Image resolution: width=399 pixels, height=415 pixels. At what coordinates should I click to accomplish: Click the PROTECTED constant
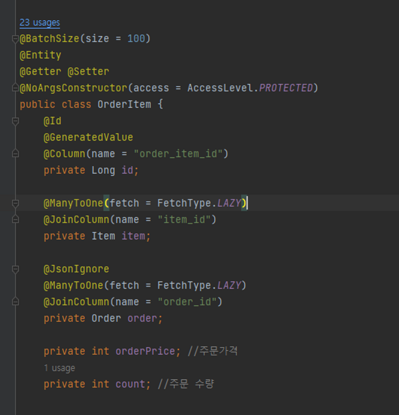pos(286,88)
